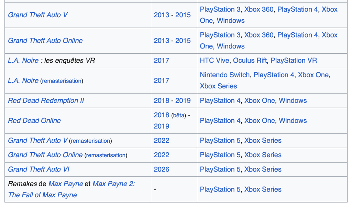
Task: Follow Max Payne 2: The Fall link
Action: (x=71, y=189)
